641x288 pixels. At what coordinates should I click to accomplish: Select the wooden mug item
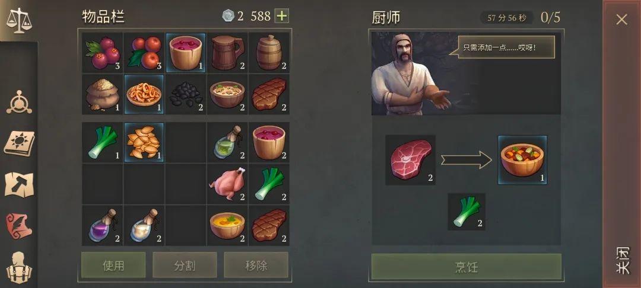(x=227, y=53)
